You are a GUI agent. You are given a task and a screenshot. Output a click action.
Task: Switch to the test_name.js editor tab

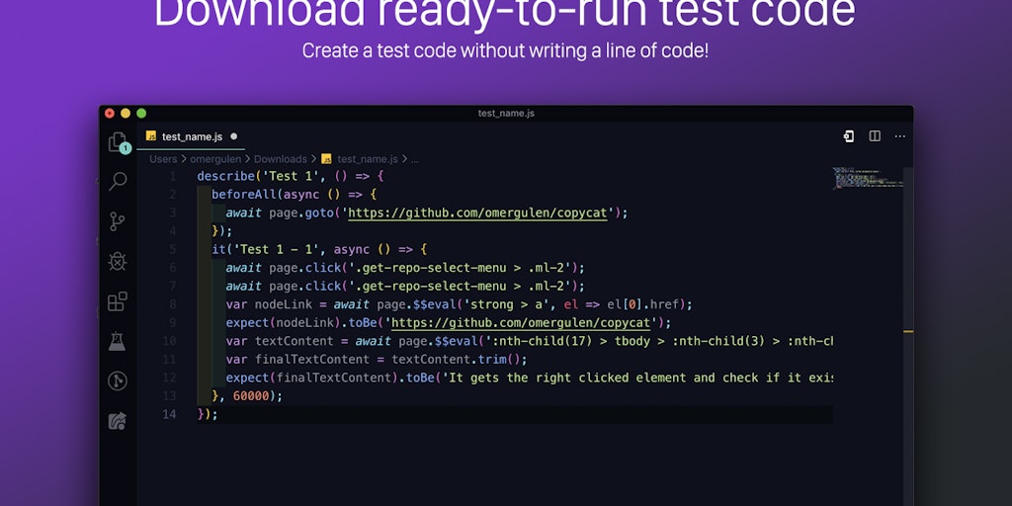[191, 136]
